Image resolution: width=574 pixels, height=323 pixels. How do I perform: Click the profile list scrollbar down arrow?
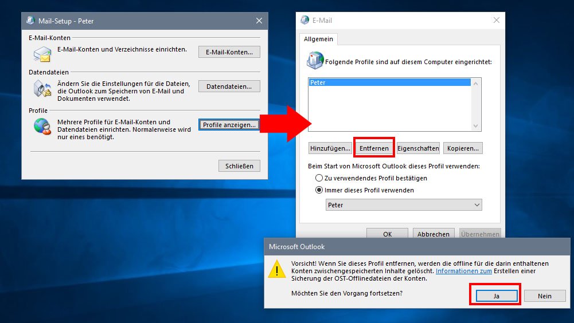click(x=475, y=126)
